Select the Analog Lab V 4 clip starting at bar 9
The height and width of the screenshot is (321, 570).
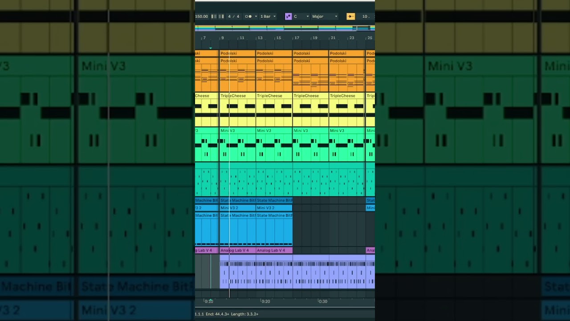[x=237, y=251]
